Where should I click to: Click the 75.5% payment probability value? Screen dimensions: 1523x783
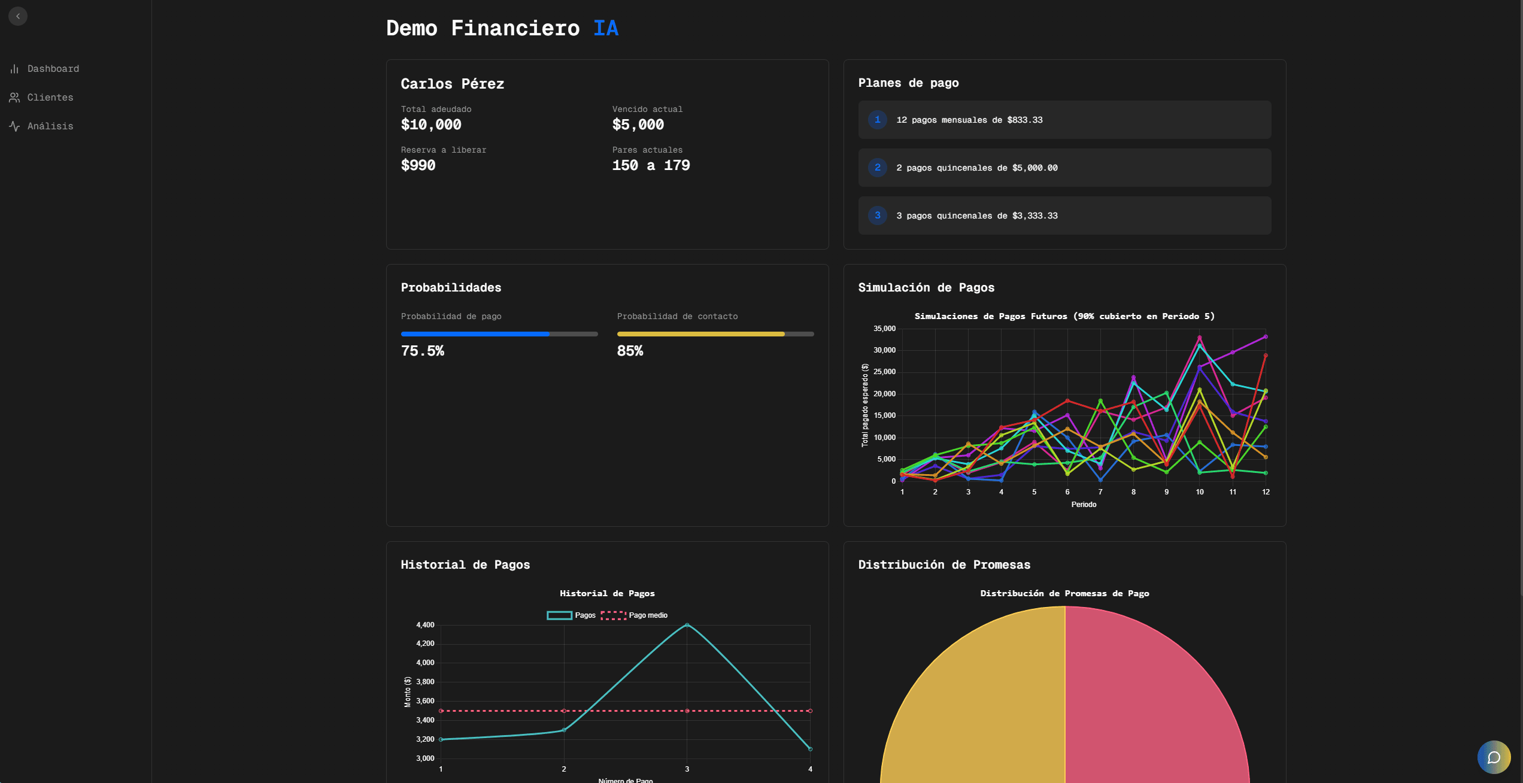423,351
